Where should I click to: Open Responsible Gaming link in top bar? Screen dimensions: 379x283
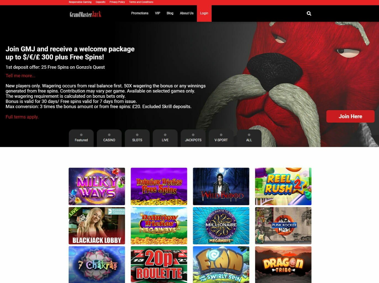tap(80, 2)
